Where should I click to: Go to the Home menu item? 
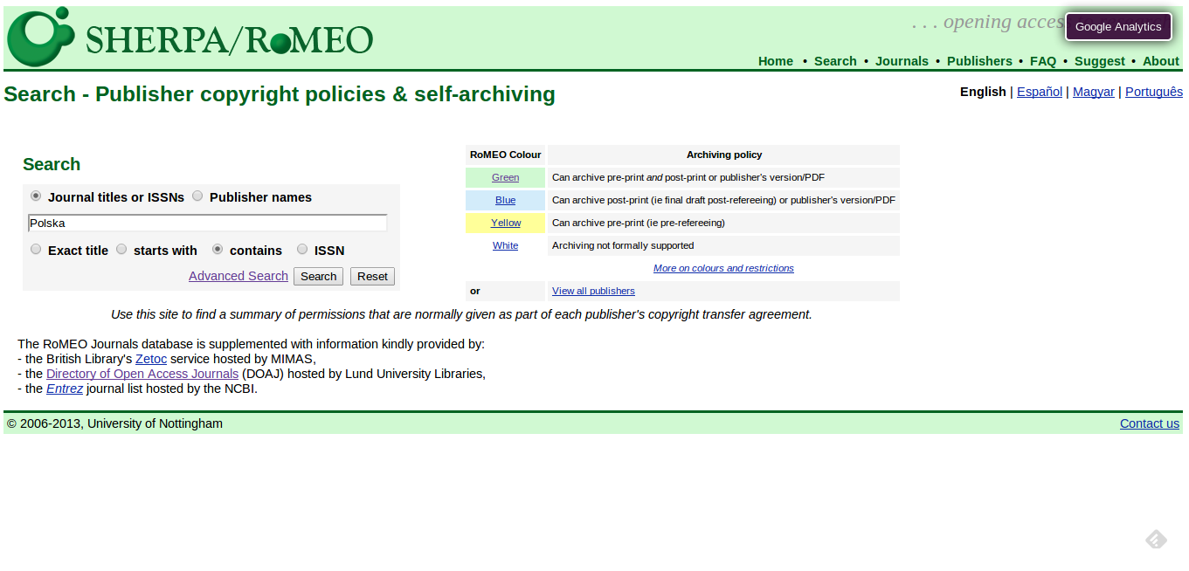[776, 61]
